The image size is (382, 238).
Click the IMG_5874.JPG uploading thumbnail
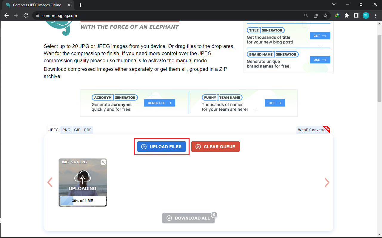pos(83,182)
